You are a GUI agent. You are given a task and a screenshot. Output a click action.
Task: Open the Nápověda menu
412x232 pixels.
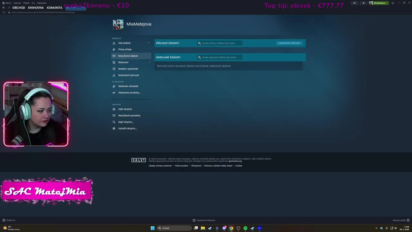pyautogui.click(x=42, y=3)
